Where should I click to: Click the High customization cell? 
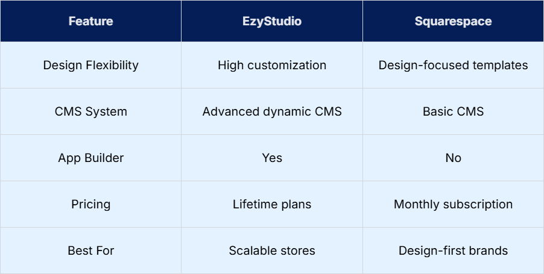tap(272, 65)
